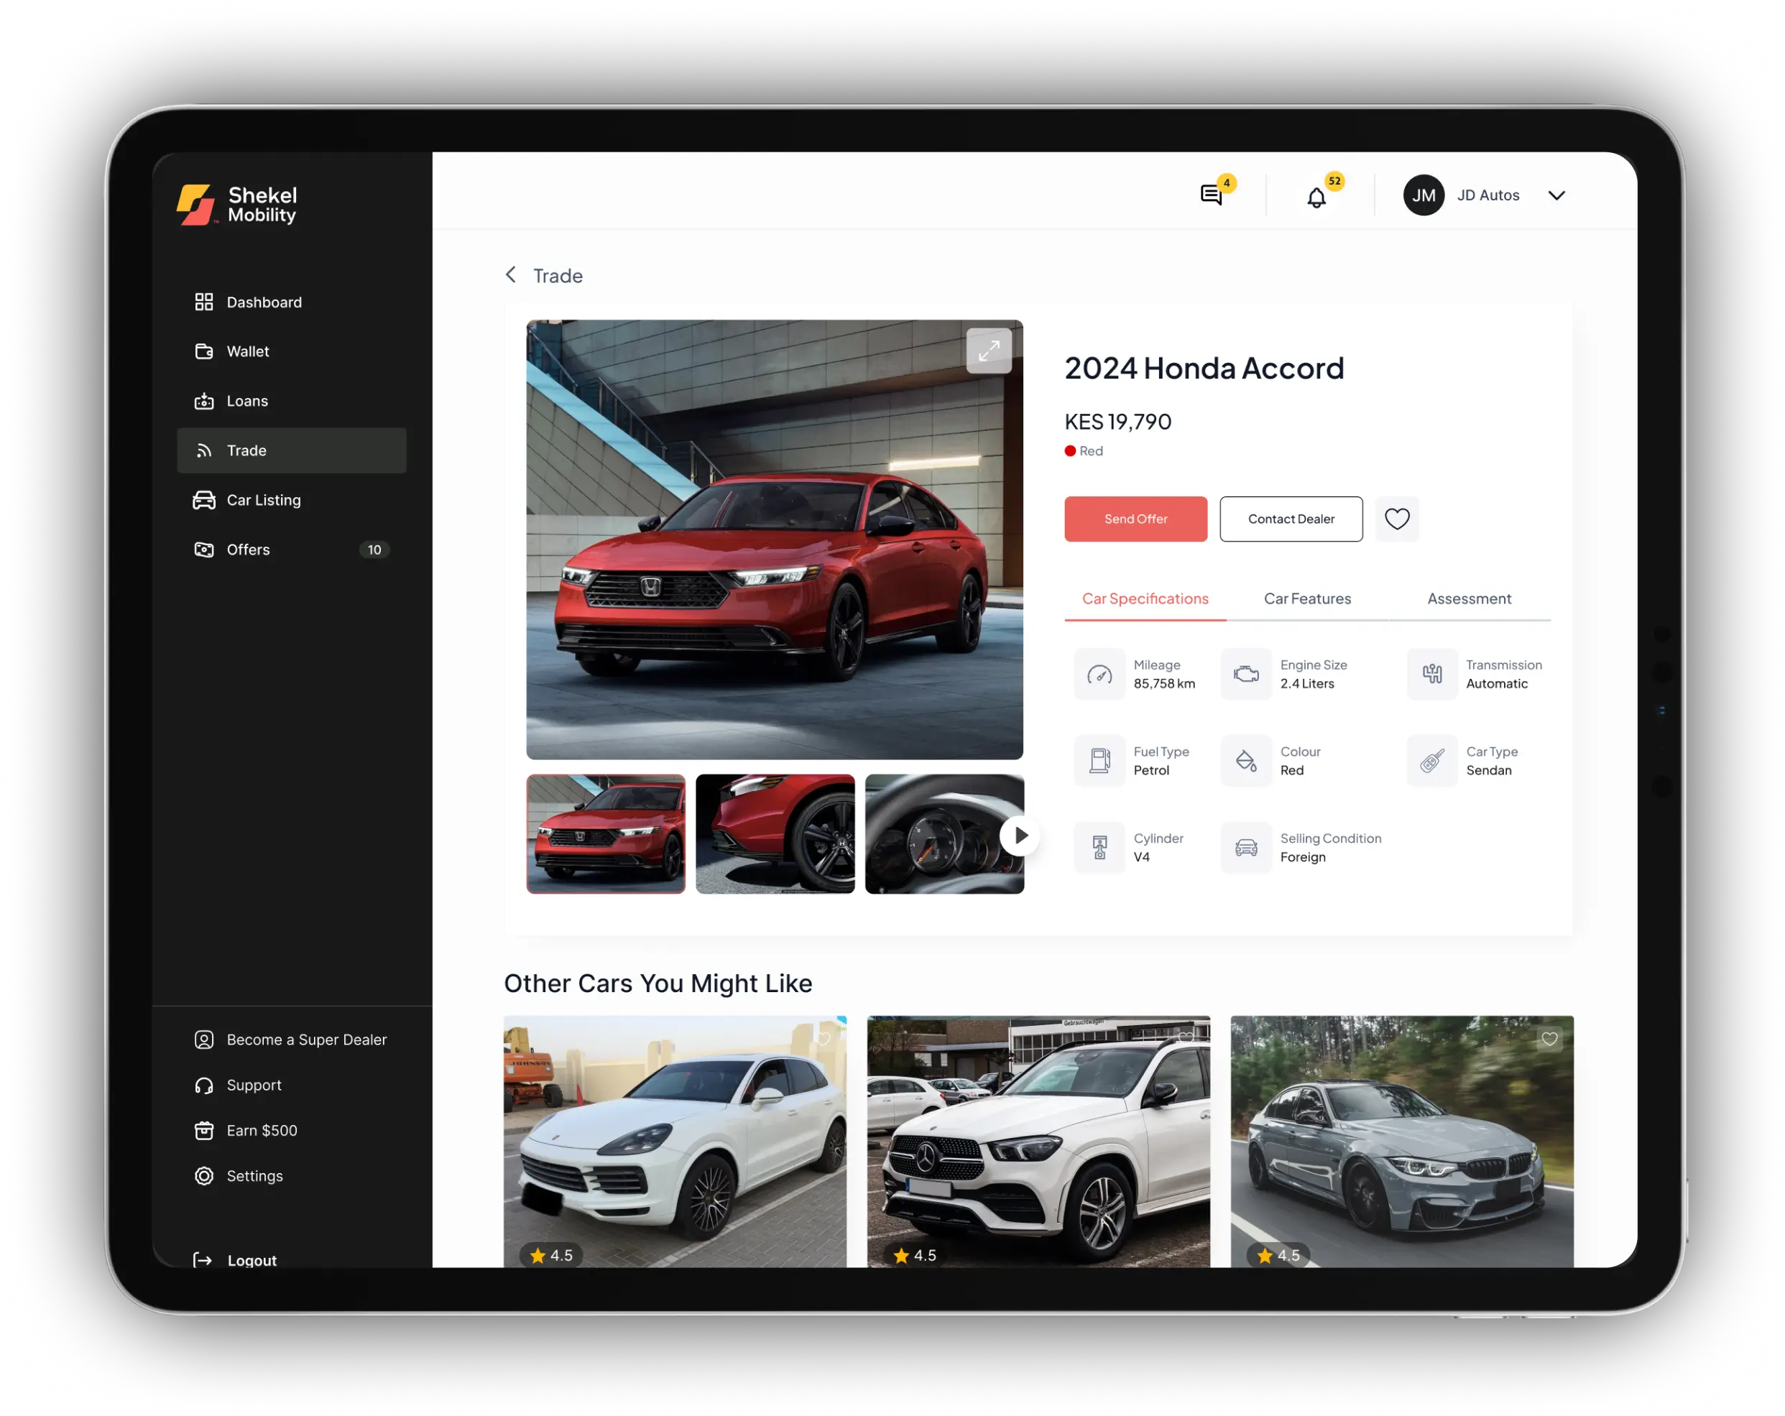Favorite the white Porsche card
This screenshot has width=1785, height=1416.
[x=823, y=1039]
